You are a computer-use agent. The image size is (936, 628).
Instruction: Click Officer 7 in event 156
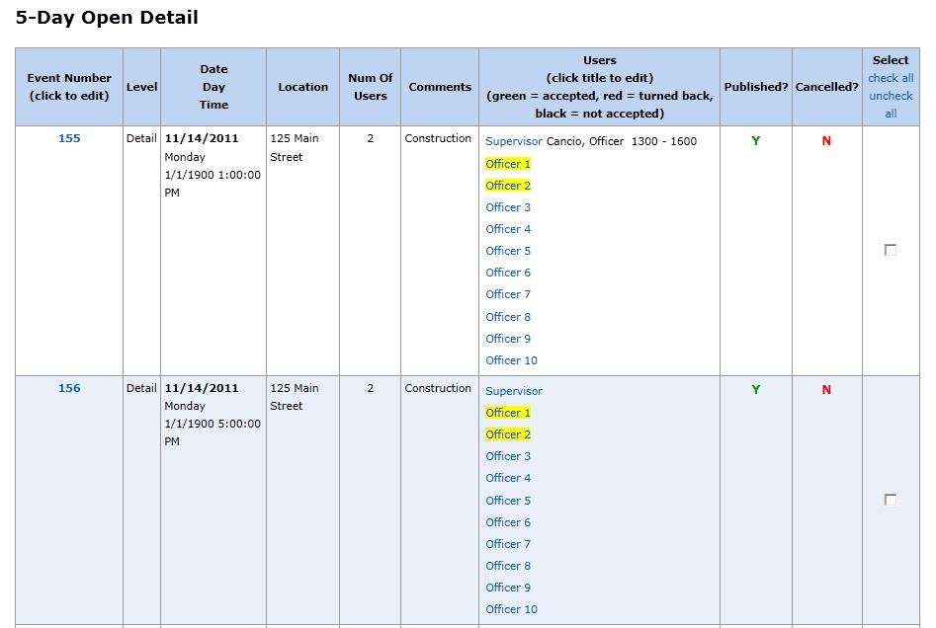tap(508, 544)
